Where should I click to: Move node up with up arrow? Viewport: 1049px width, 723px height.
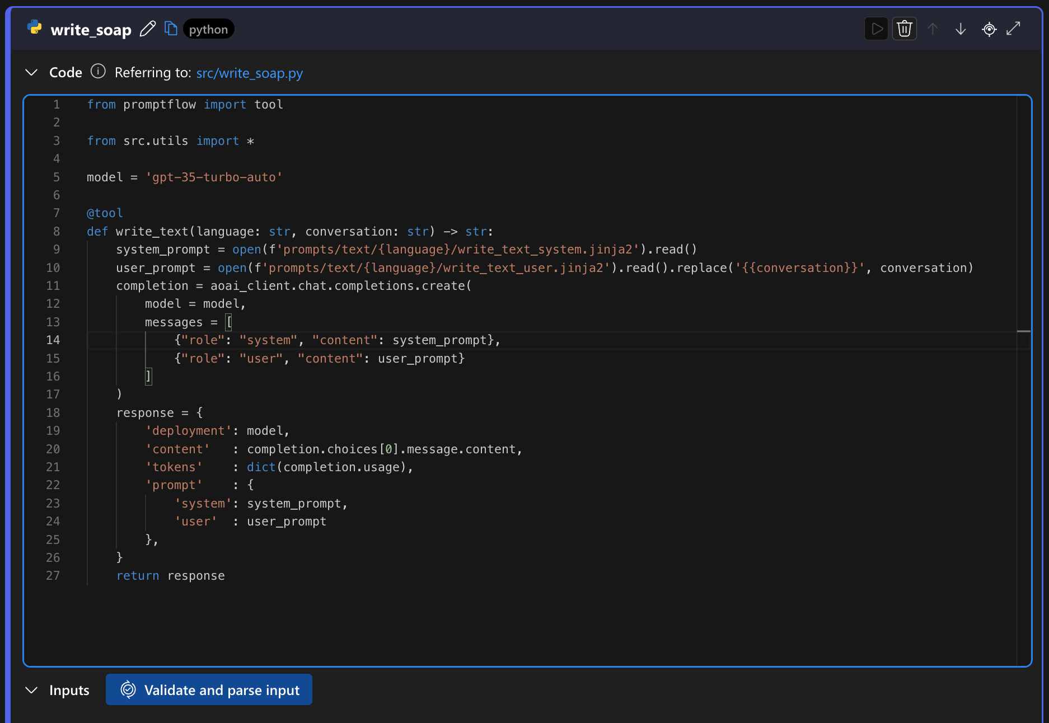933,29
